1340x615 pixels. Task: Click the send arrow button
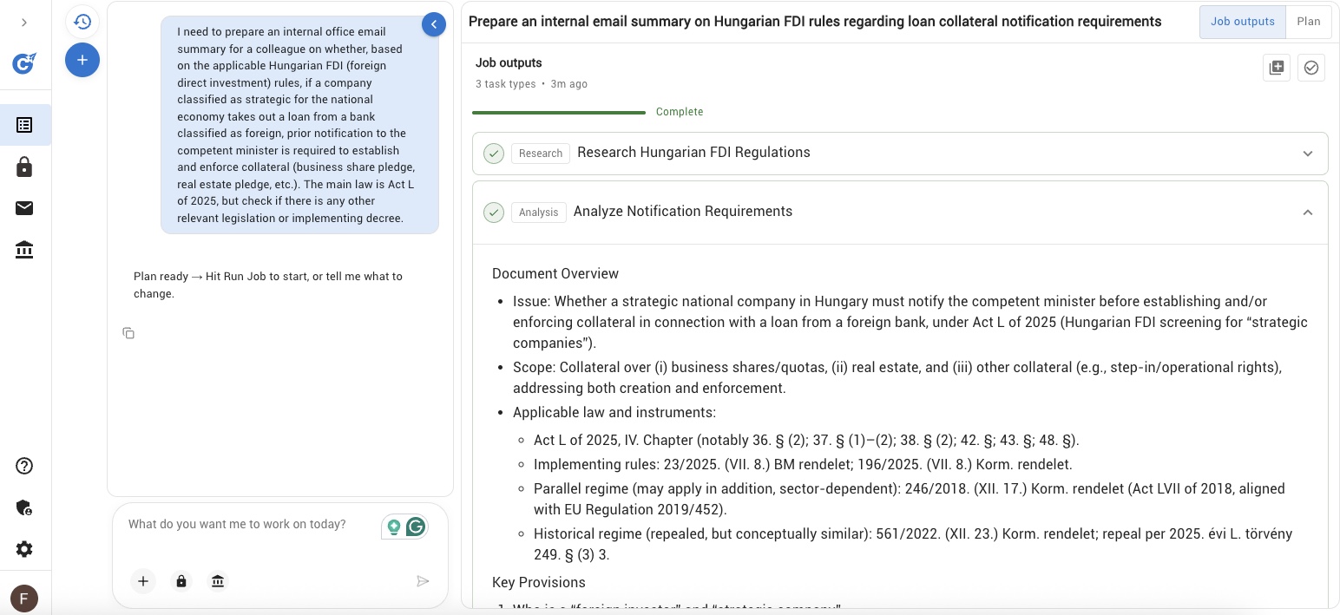click(x=423, y=581)
